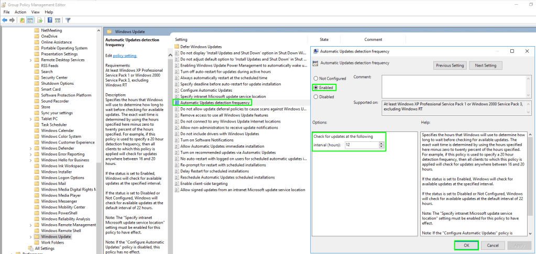This screenshot has height=254, width=536.
Task: Click the Export list toolbar icon
Action: coord(40,20)
